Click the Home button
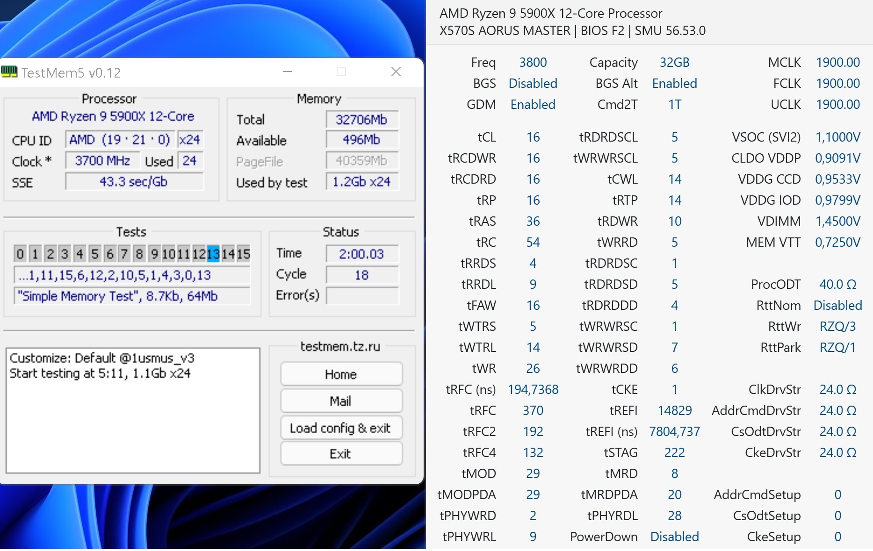The width and height of the screenshot is (873, 551). coord(341,374)
